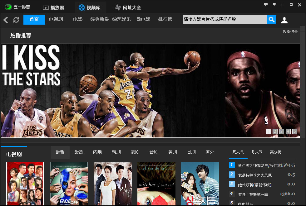Show banner slide 1
This screenshot has width=306, height=206.
(268, 132)
